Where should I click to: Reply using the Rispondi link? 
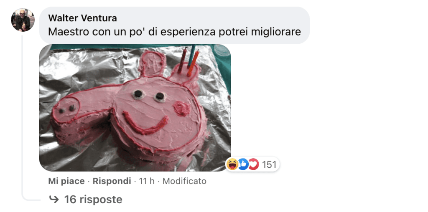(x=112, y=181)
